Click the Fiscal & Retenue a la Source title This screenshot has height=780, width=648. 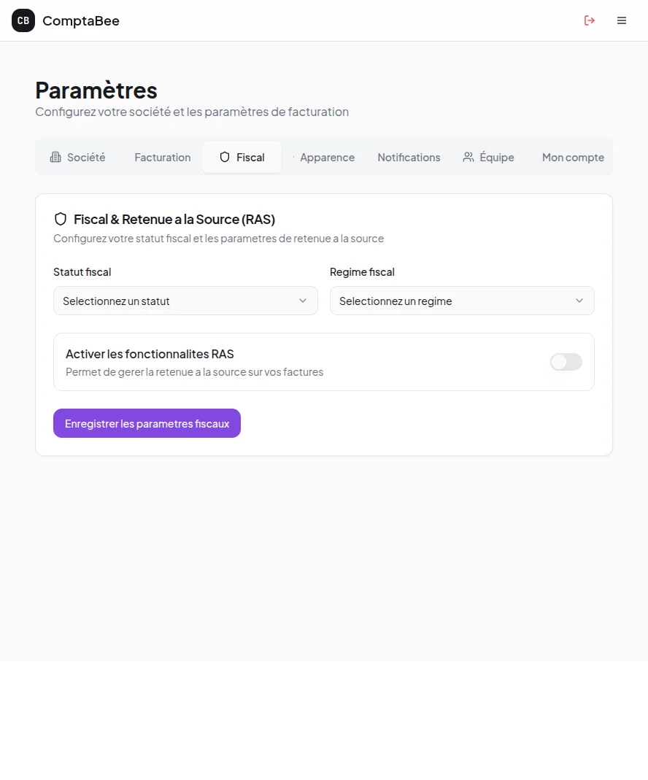click(174, 219)
